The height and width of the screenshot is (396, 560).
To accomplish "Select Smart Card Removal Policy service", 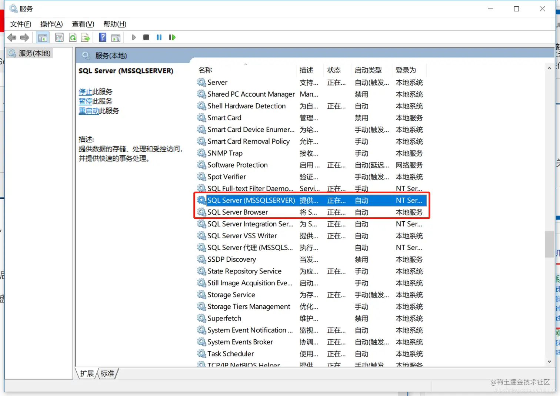I will click(x=311, y=141).
